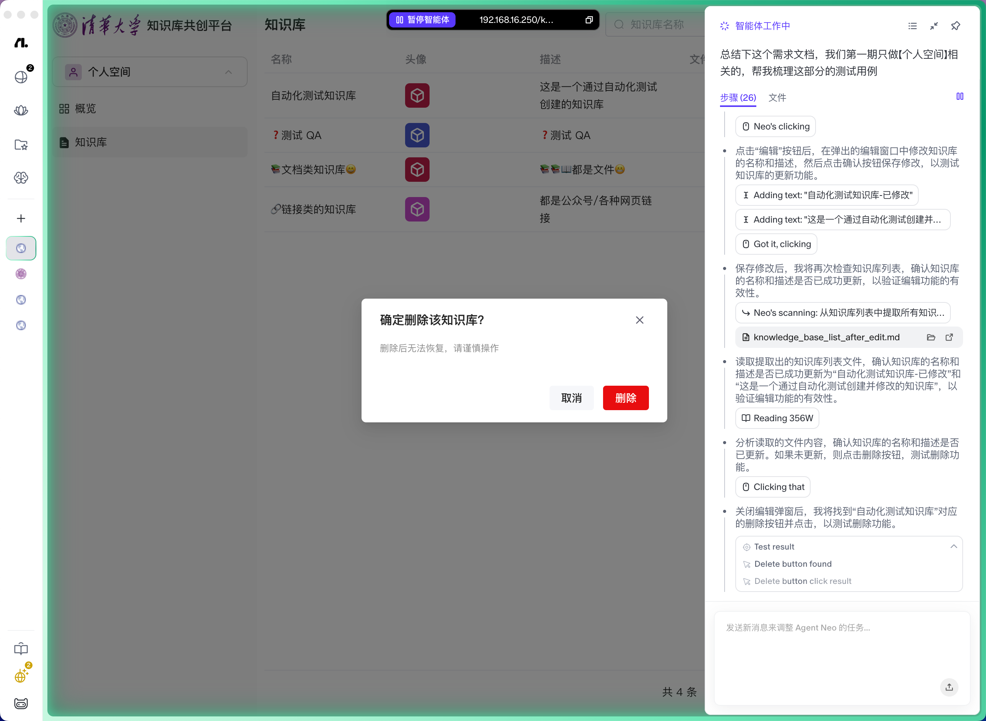Collapse the agent panel using shrink arrows icon
Image resolution: width=986 pixels, height=721 pixels.
[934, 26]
